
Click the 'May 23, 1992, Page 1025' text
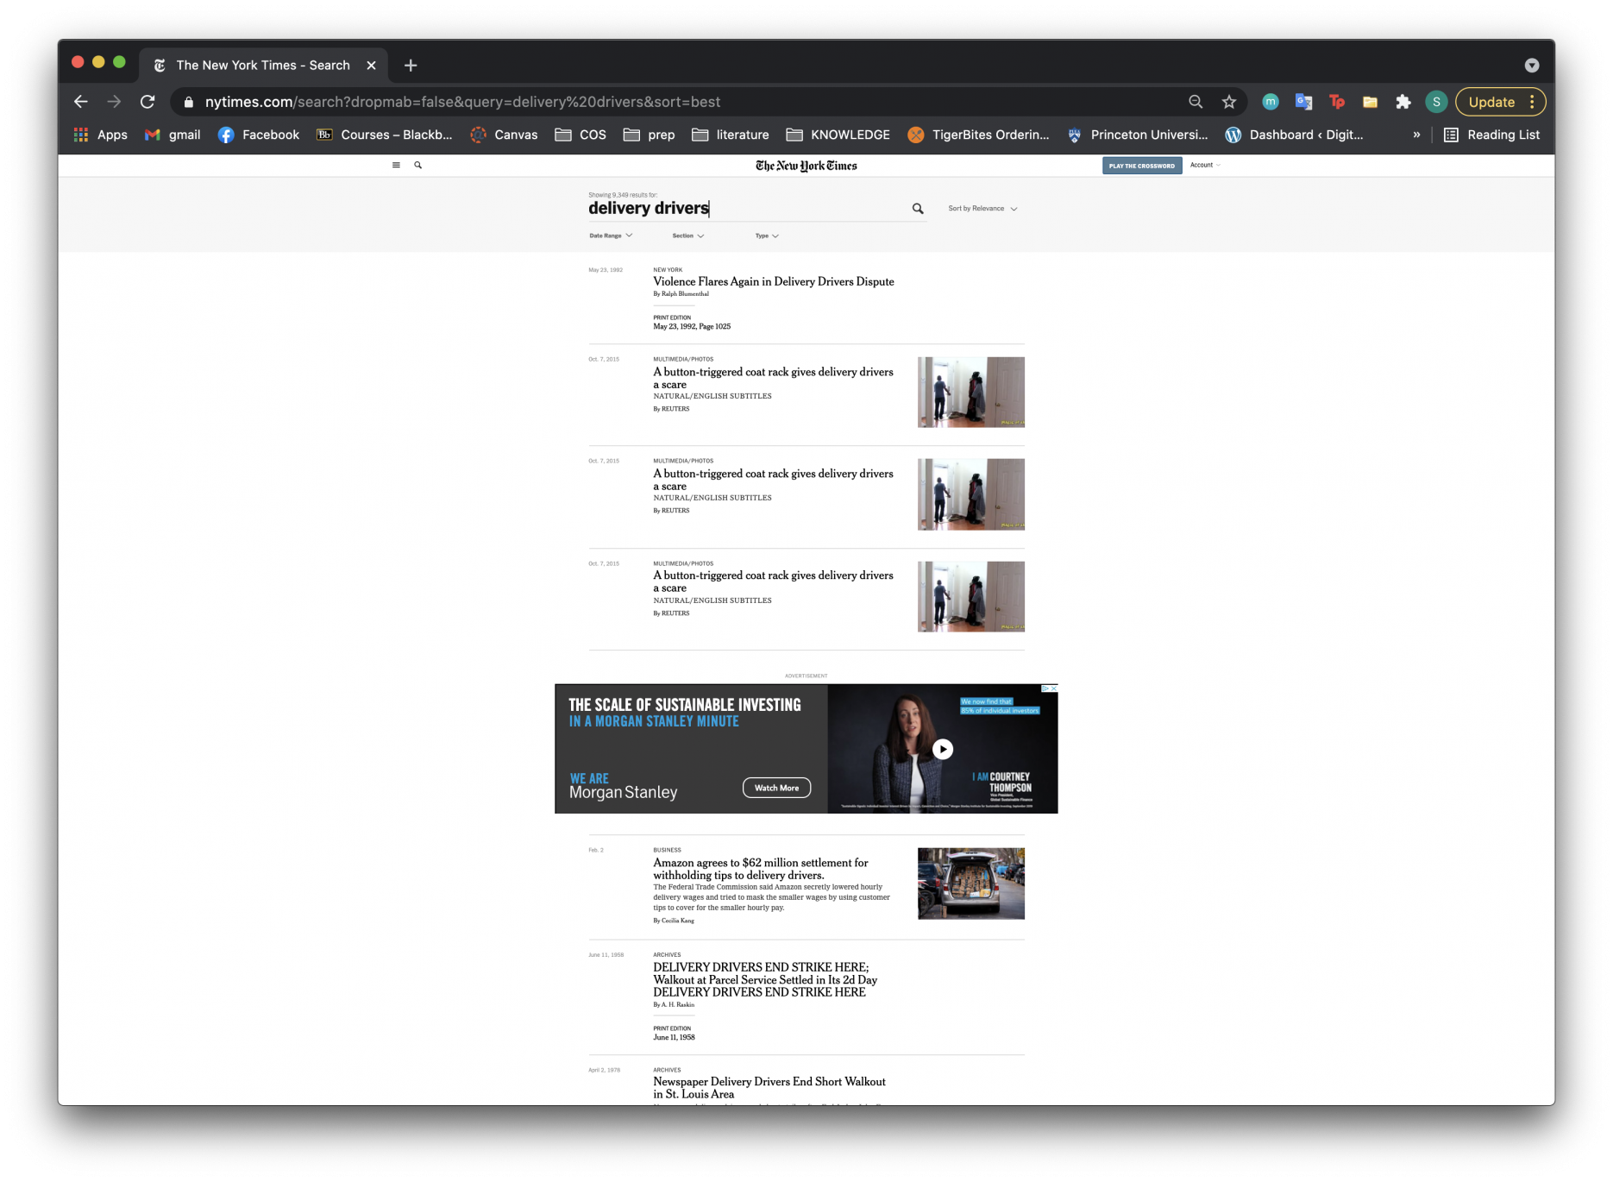point(692,327)
